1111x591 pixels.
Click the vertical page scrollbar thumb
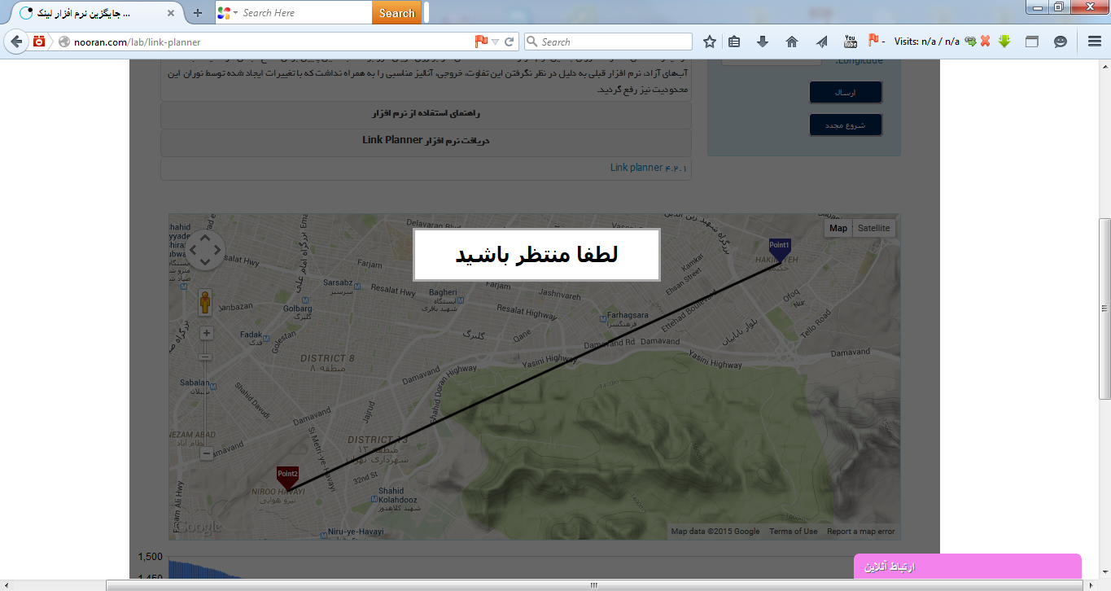click(x=1104, y=309)
